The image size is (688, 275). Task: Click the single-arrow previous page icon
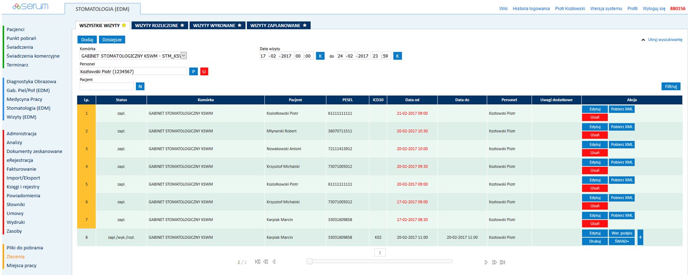(274, 262)
